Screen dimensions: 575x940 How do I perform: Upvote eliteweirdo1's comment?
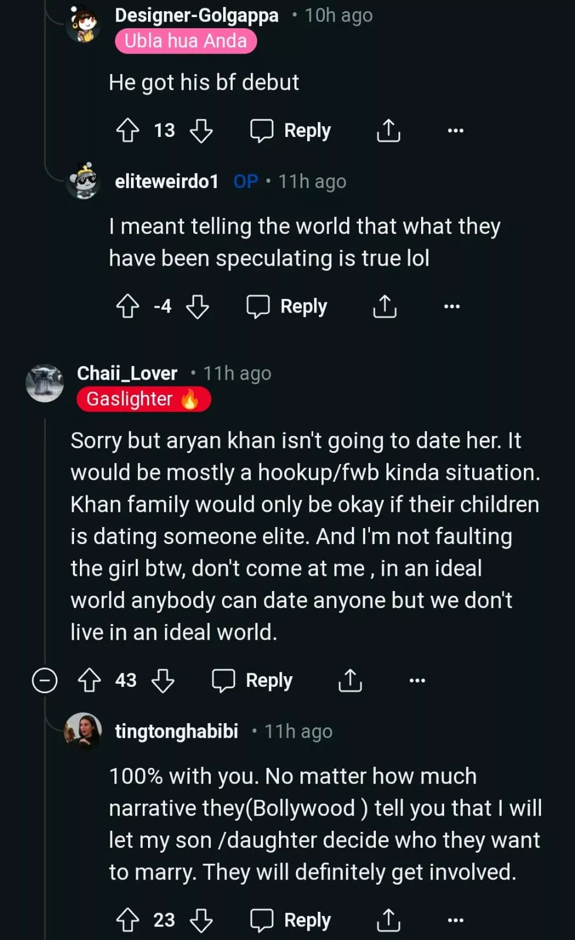tap(127, 306)
